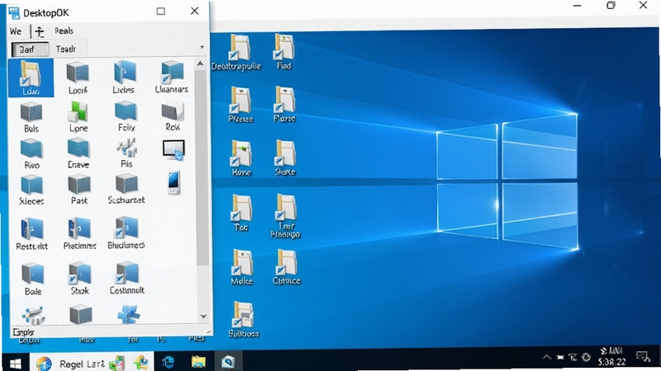Image resolution: width=661 pixels, height=371 pixels.
Task: Click the green 'Lpne' icon
Action: tap(78, 118)
